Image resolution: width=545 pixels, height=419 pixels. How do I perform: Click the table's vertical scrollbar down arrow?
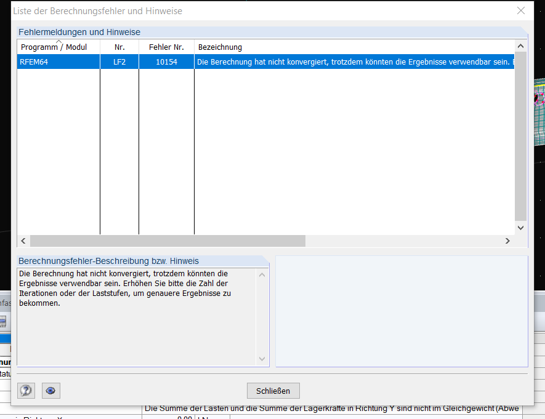tap(520, 228)
